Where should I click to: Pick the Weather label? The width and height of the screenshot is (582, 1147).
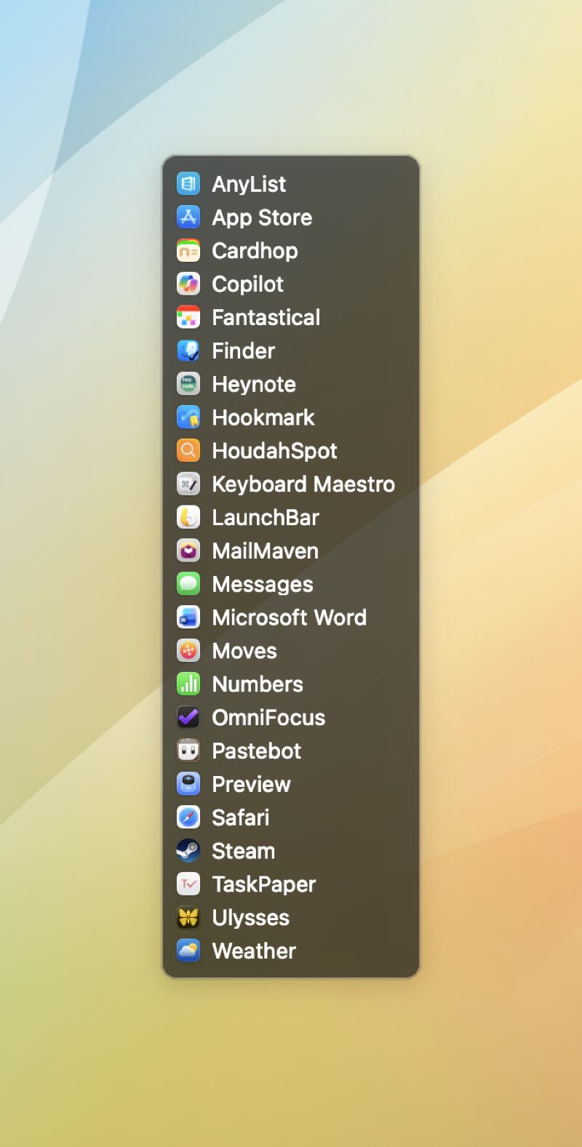point(254,951)
